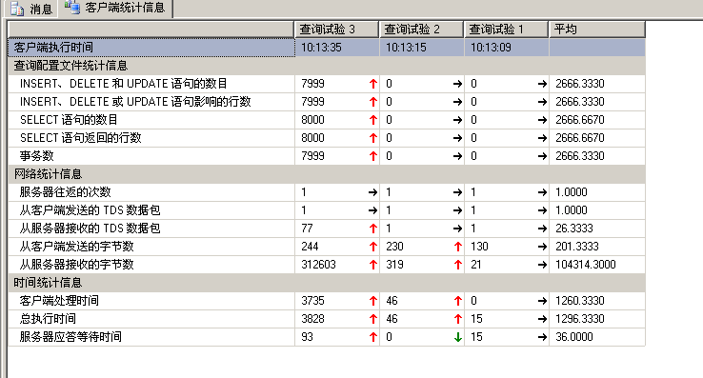Select the 查询配置文件统计信息 section header
This screenshot has height=378, width=703.
(327, 66)
